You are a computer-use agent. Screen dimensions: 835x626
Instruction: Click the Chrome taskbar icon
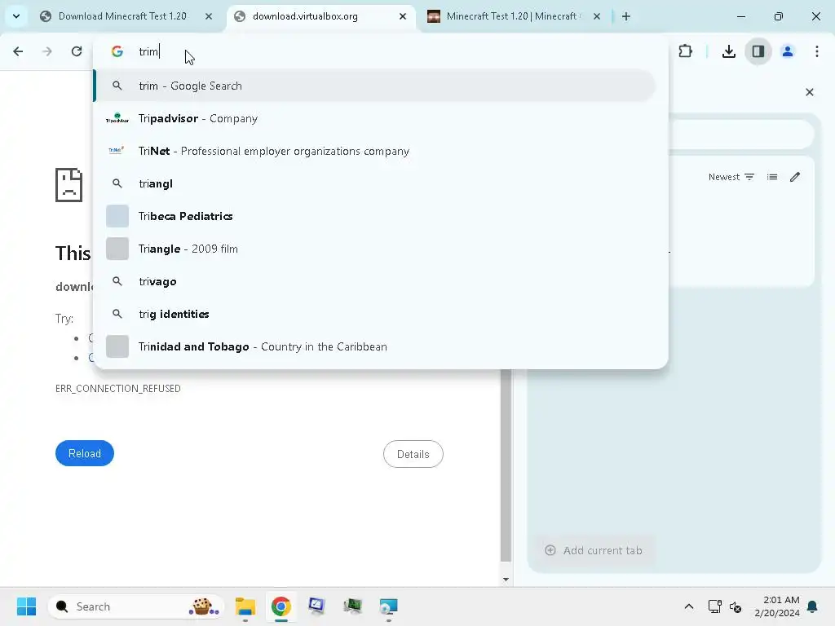coord(281,606)
